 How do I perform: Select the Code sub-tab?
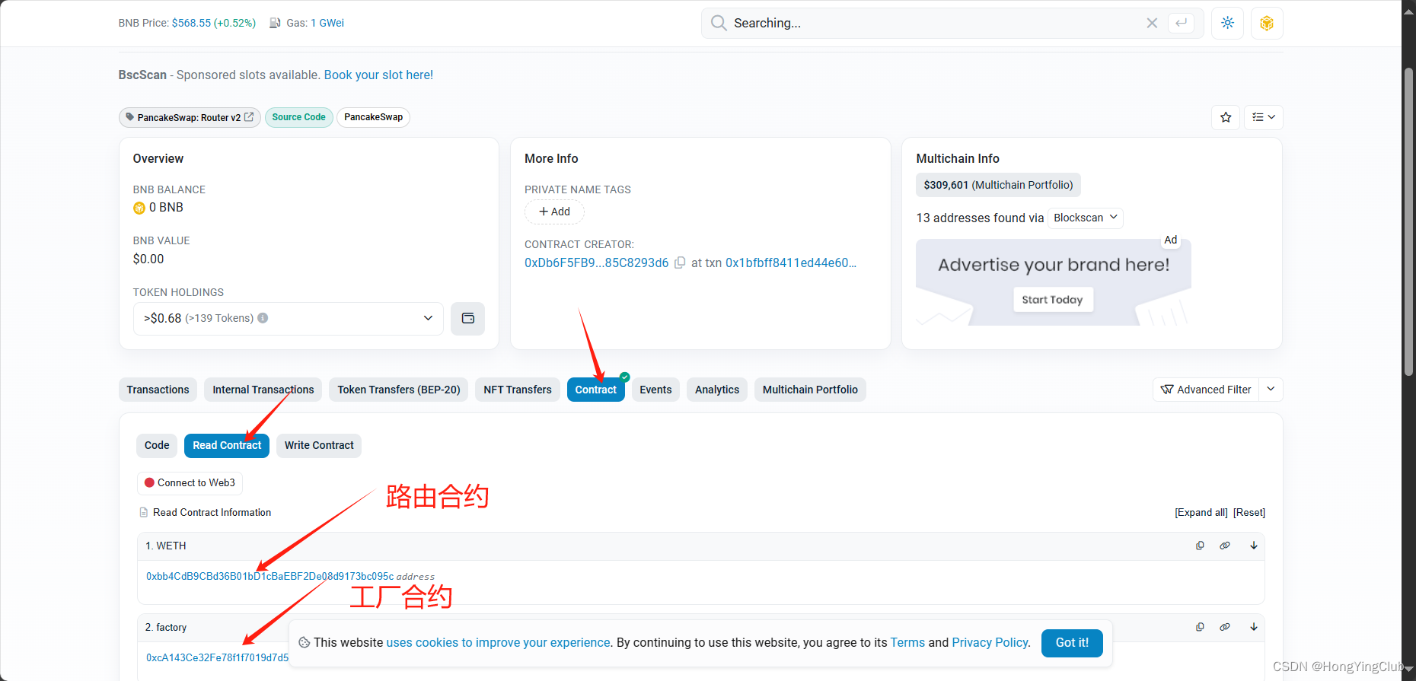[x=157, y=445]
